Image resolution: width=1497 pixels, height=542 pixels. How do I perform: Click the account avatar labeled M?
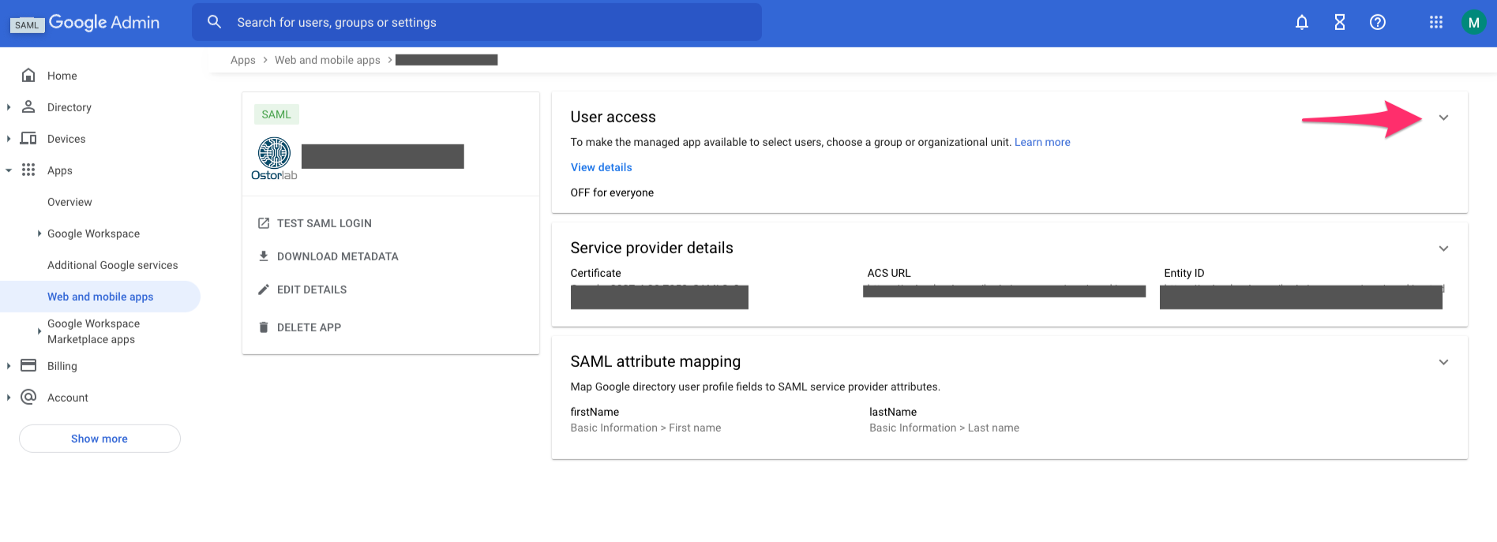tap(1473, 23)
